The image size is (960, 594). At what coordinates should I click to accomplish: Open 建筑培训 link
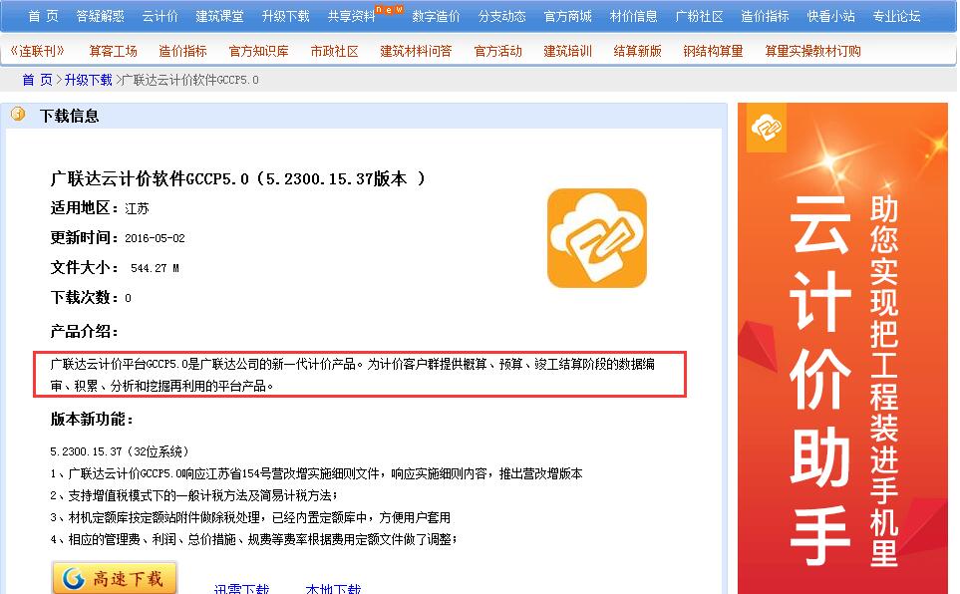coord(568,52)
